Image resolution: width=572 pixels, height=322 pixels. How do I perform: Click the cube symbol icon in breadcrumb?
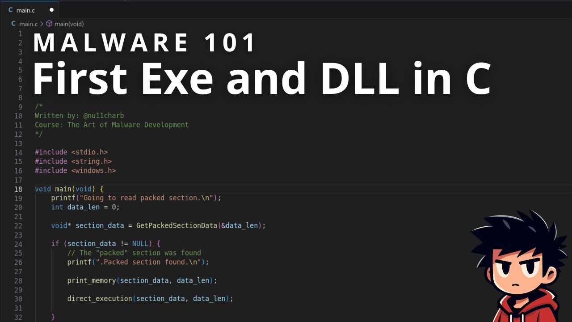point(49,24)
